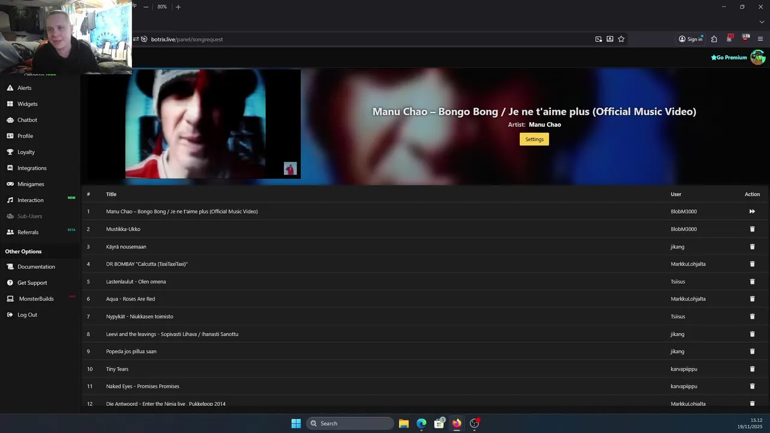The image size is (770, 433).
Task: Remove Leevi and the leavings request
Action: click(752, 334)
